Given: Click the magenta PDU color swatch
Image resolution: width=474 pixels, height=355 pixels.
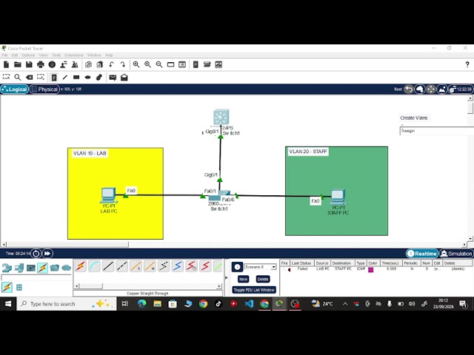Looking at the screenshot, I should pos(371,270).
